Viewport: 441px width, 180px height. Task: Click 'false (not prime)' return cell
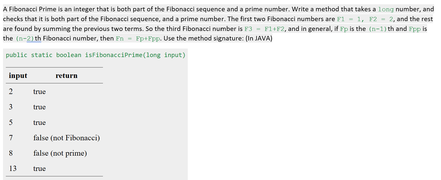point(60,153)
